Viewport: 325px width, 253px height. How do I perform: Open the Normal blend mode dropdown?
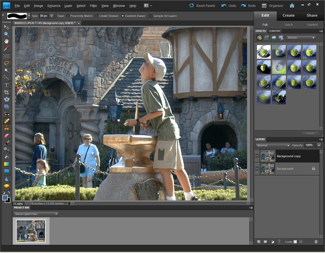pyautogui.click(x=273, y=145)
